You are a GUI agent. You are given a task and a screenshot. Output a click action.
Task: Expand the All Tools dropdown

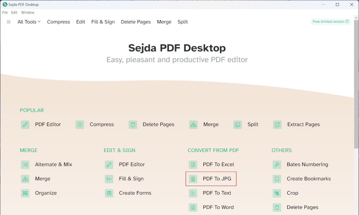tap(29, 22)
